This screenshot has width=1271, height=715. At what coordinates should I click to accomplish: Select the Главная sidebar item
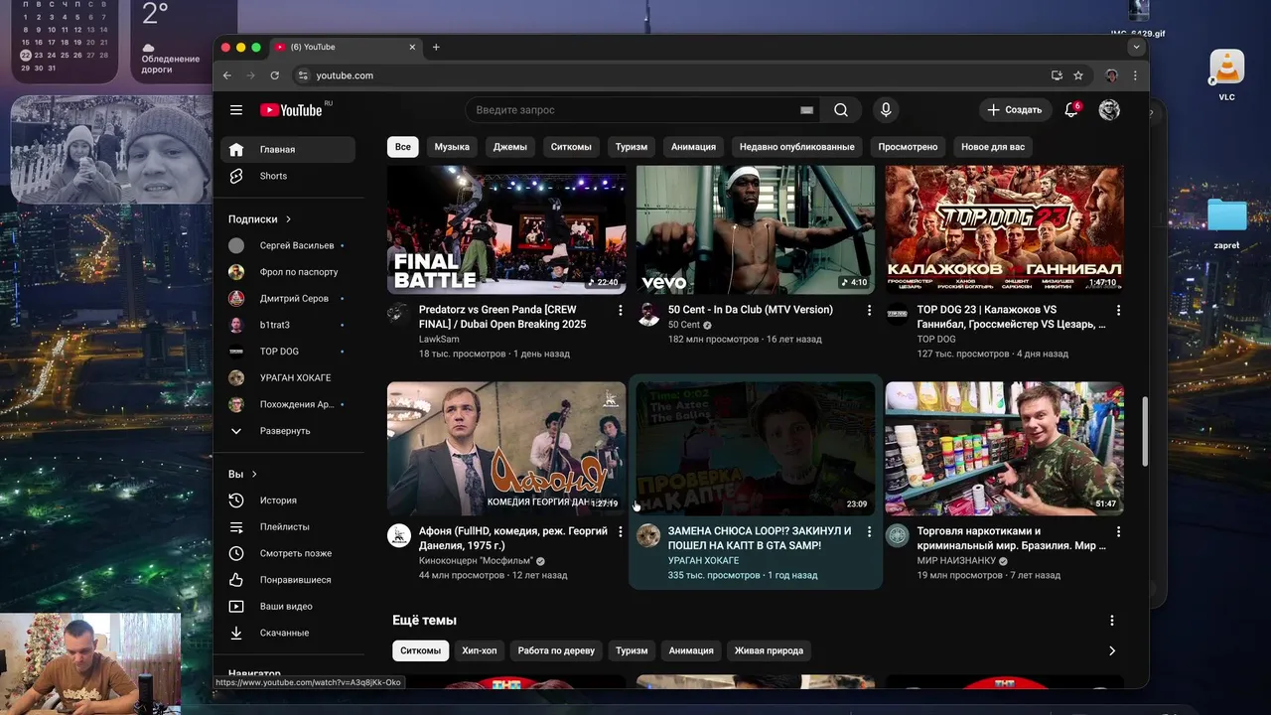coord(288,149)
